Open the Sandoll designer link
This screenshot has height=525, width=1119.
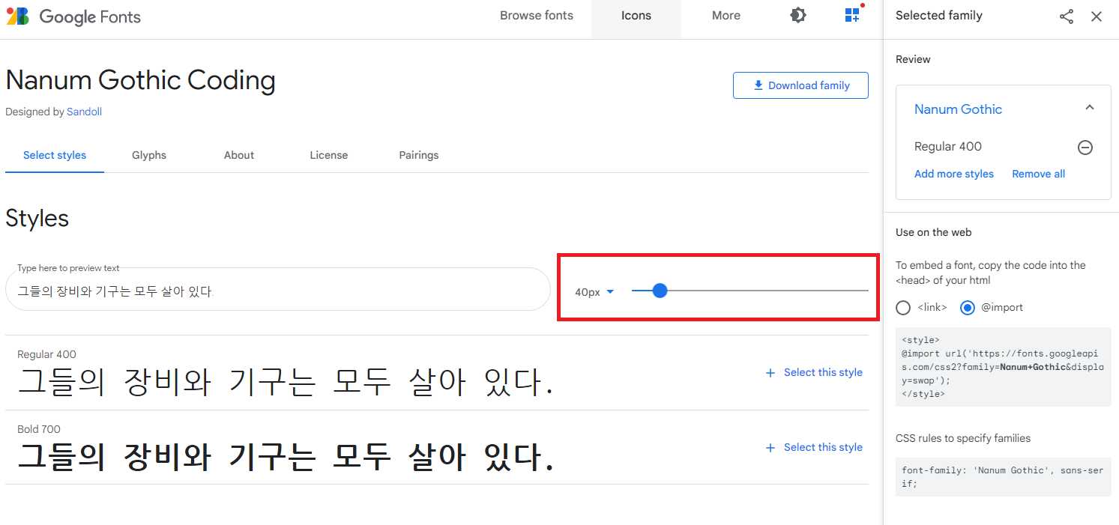point(84,112)
